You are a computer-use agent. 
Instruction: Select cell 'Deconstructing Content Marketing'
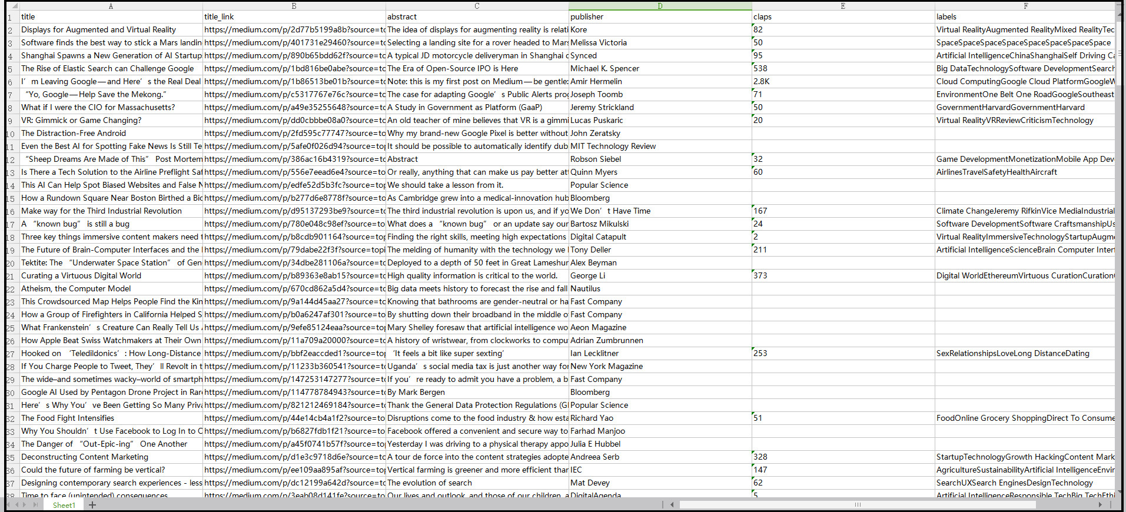coord(111,457)
